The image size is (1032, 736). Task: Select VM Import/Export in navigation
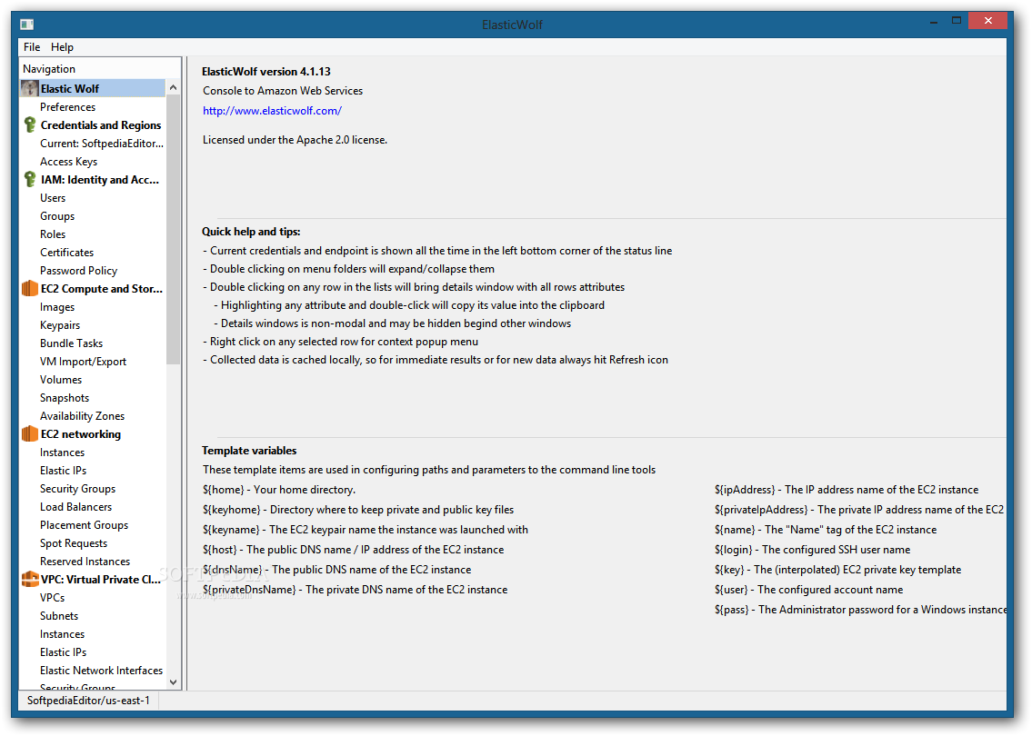click(x=83, y=362)
